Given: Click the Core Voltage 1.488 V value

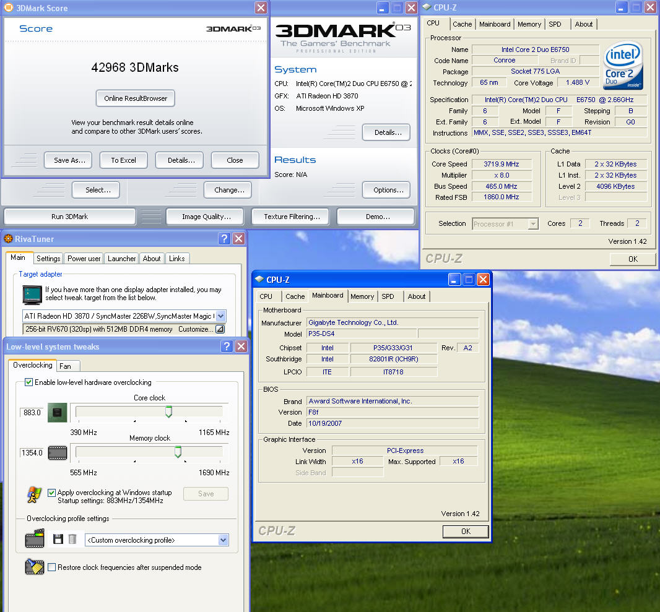Looking at the screenshot, I should [x=578, y=82].
